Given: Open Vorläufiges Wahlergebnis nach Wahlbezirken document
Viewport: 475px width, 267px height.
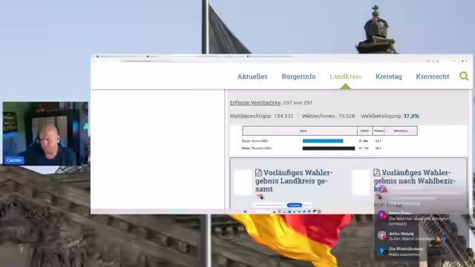Looking at the screenshot, I should coord(414,181).
